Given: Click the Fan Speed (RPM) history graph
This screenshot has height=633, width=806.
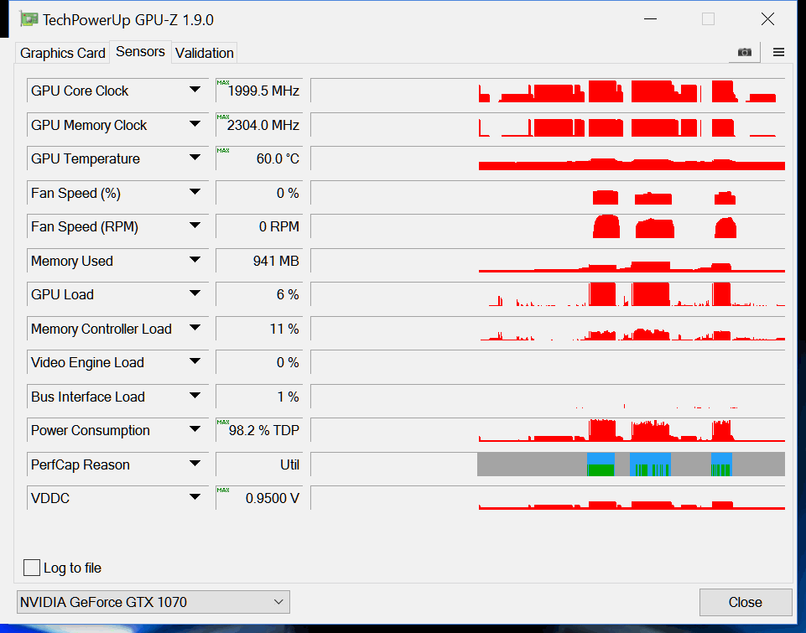Looking at the screenshot, I should click(x=548, y=226).
